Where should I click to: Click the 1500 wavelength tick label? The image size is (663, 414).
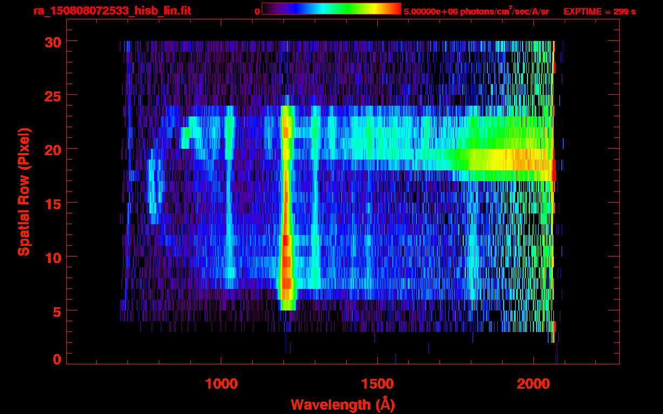pos(377,384)
